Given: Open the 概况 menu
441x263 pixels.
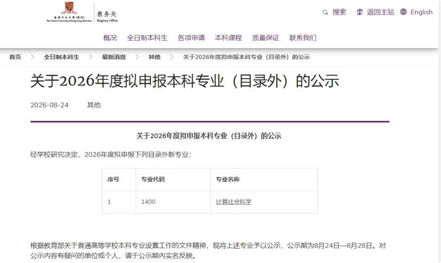Looking at the screenshot, I should [x=110, y=38].
